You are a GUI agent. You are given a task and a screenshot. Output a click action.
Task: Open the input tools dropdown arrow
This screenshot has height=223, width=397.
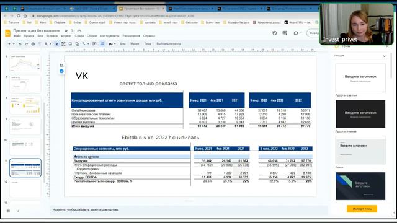click(x=115, y=44)
